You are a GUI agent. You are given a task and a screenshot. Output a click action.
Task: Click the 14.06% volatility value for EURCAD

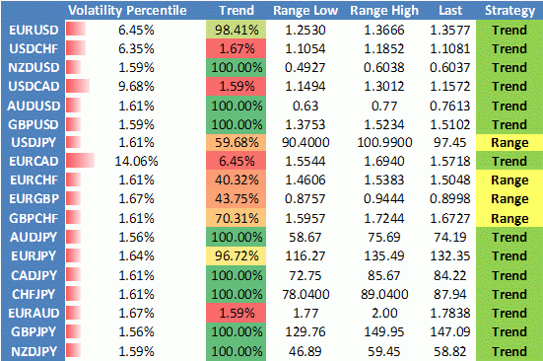pos(136,161)
